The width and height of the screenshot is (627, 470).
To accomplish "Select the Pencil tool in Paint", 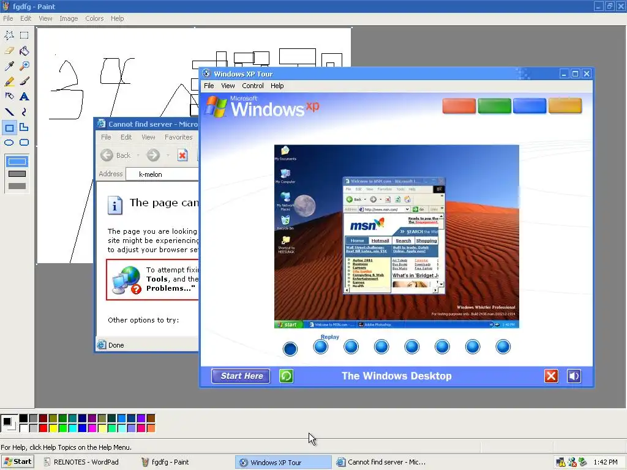I will 9,81.
